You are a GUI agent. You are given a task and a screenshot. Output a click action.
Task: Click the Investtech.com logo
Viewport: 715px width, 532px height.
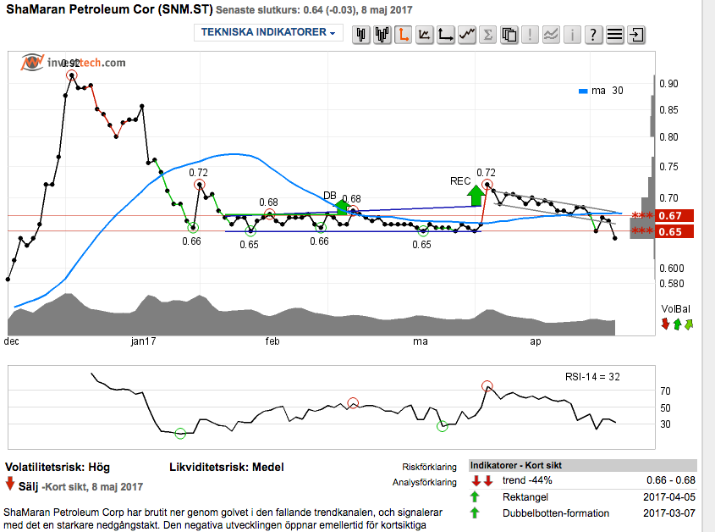(74, 62)
